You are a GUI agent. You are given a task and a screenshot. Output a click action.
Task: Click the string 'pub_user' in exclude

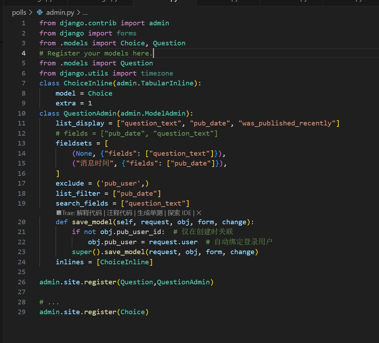pyautogui.click(x=120, y=183)
